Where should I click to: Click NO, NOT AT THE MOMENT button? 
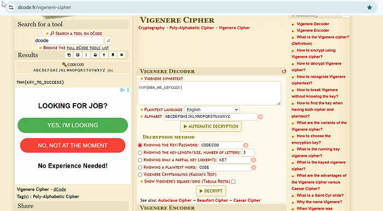pyautogui.click(x=73, y=145)
